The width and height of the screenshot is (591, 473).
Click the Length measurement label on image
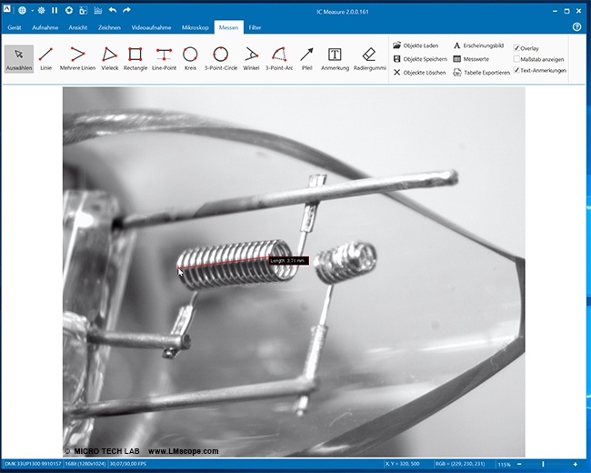pyautogui.click(x=288, y=260)
